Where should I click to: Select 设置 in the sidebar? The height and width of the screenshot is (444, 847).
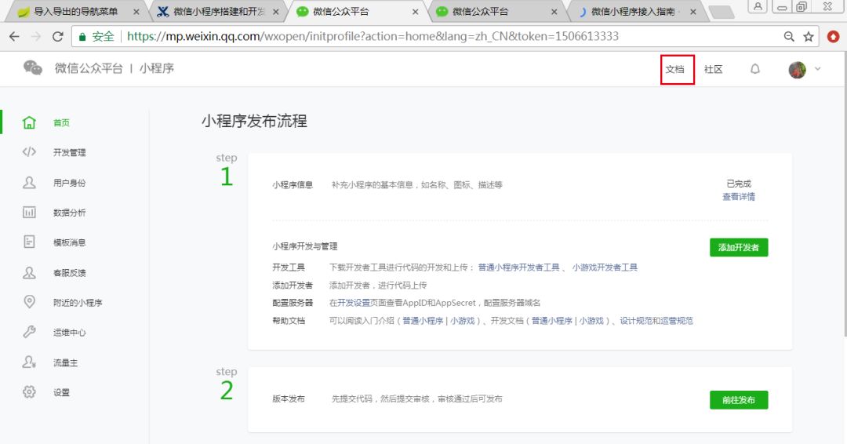pyautogui.click(x=62, y=392)
